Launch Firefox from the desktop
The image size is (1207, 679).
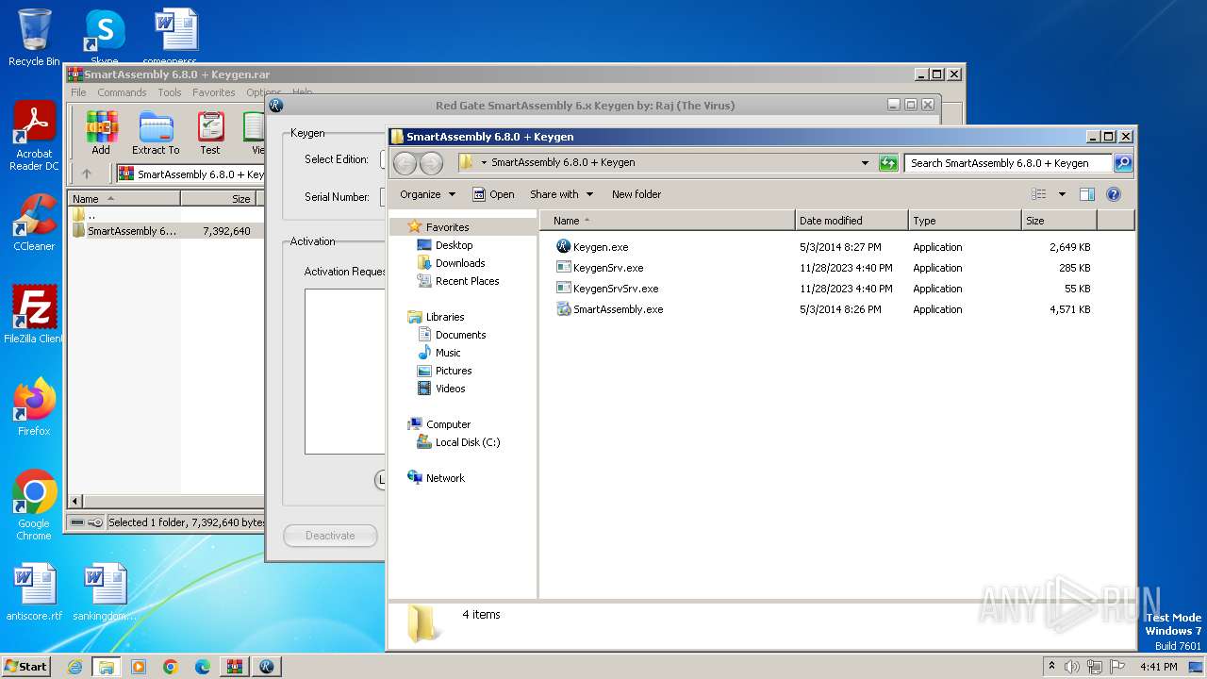pos(34,406)
